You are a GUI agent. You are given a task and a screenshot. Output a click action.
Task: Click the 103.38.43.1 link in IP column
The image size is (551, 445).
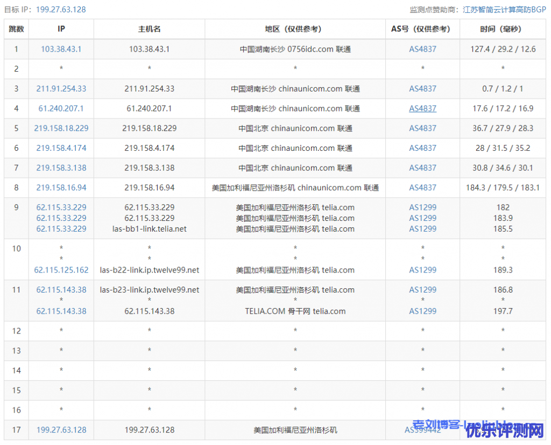coord(61,49)
